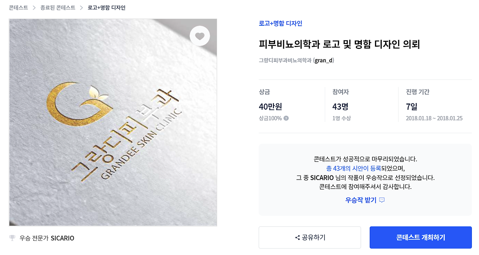The height and width of the screenshot is (255, 479).
Task: Go to 종료된 콘테스트 breadcrumb
Action: click(58, 7)
